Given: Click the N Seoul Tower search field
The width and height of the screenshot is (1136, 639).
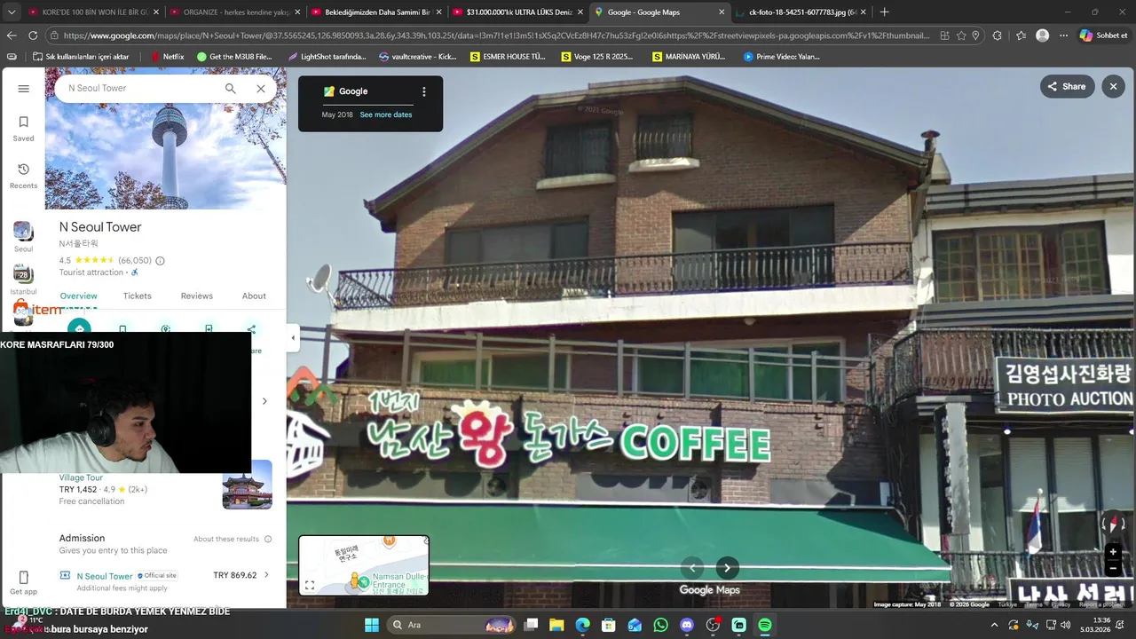Looking at the screenshot, I should tap(140, 89).
